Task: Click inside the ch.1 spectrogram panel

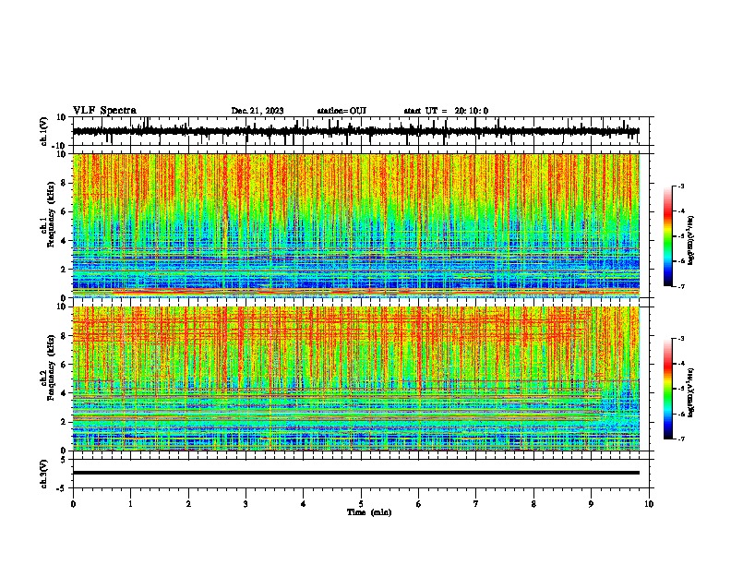Action: [356, 225]
